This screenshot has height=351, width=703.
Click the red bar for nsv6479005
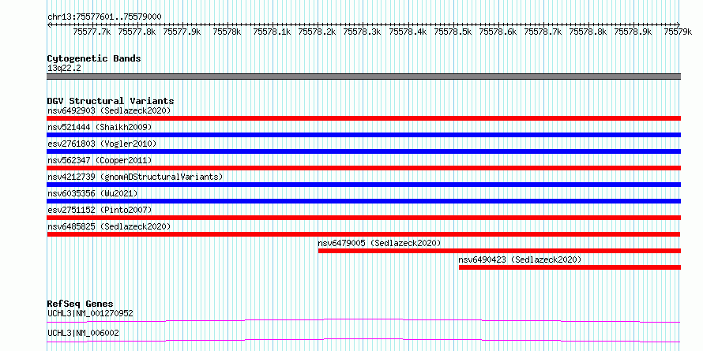[x=499, y=251]
